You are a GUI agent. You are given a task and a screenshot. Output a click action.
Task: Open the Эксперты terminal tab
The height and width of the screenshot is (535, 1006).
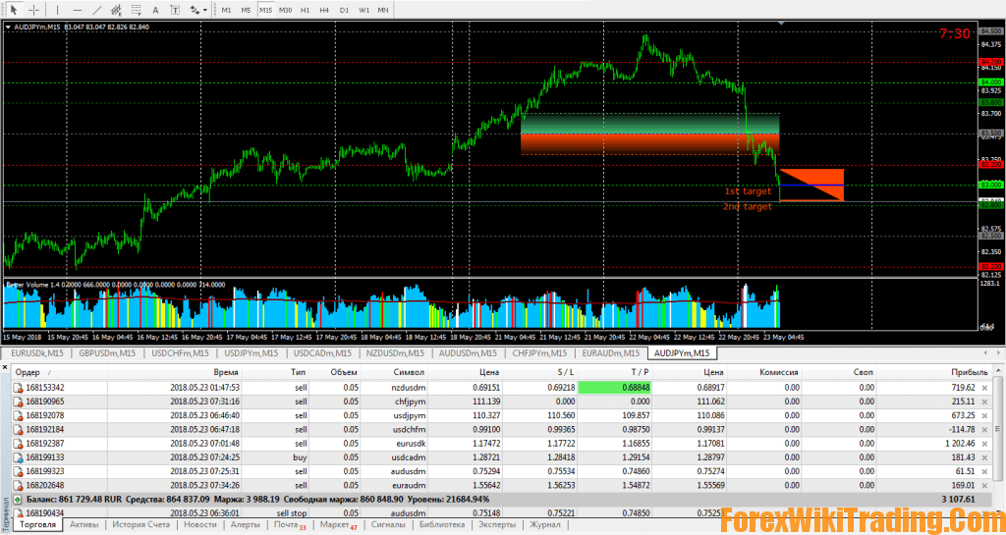point(497,524)
